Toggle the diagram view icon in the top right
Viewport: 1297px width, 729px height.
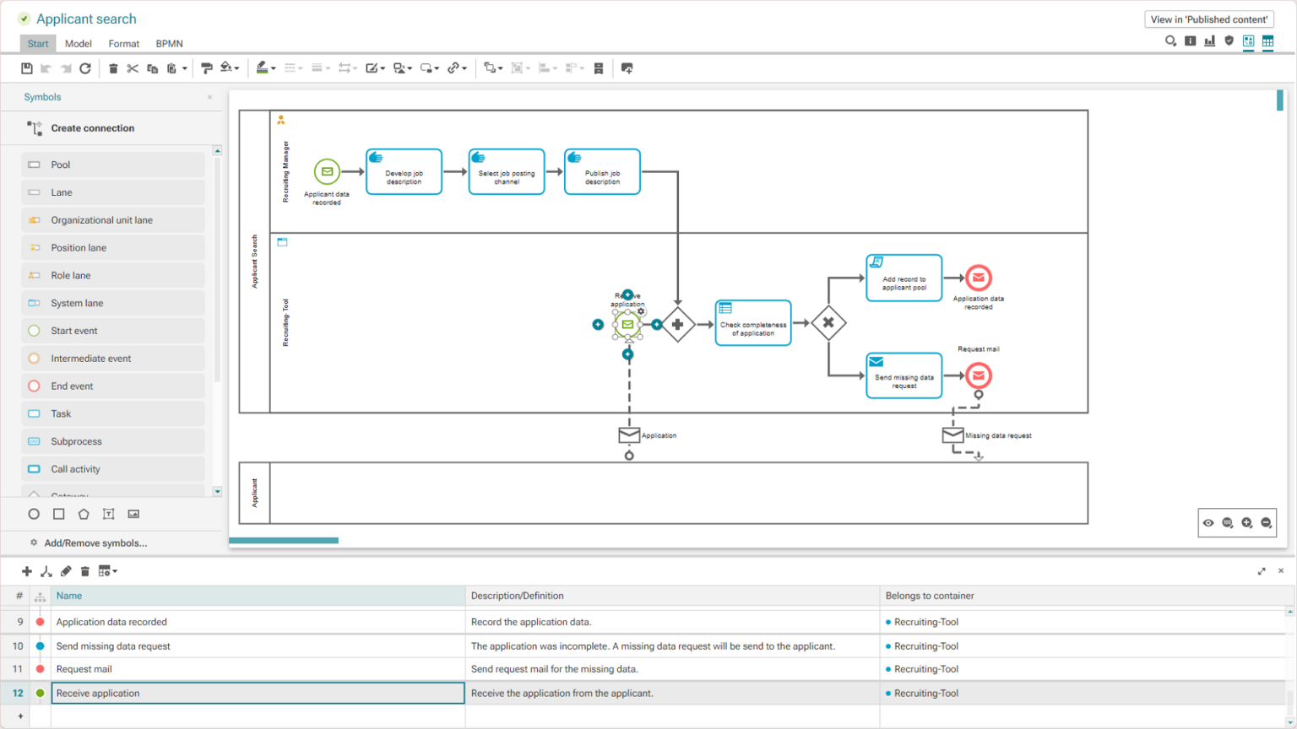[x=1249, y=40]
